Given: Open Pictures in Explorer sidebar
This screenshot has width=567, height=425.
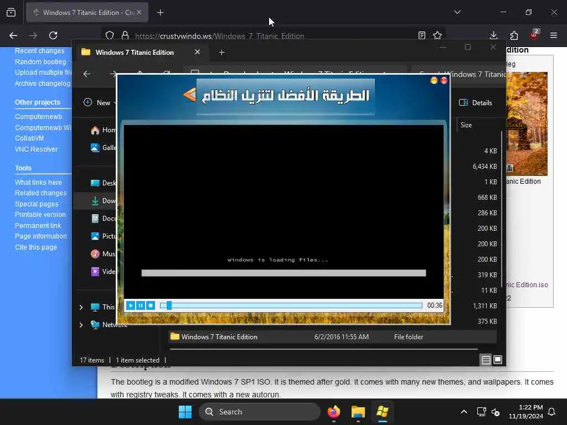Looking at the screenshot, I should click(103, 236).
